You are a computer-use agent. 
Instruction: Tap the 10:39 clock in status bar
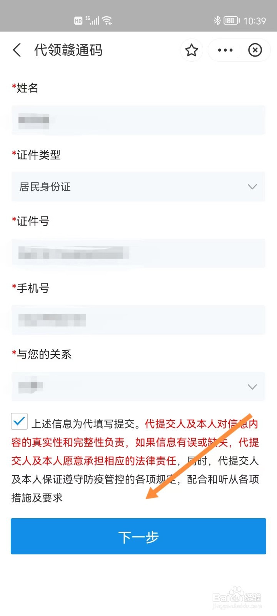point(255,21)
